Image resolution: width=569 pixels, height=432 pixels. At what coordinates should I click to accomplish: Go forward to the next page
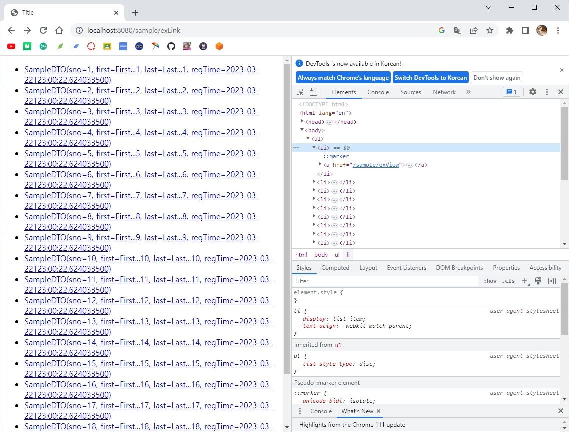pyautogui.click(x=27, y=30)
